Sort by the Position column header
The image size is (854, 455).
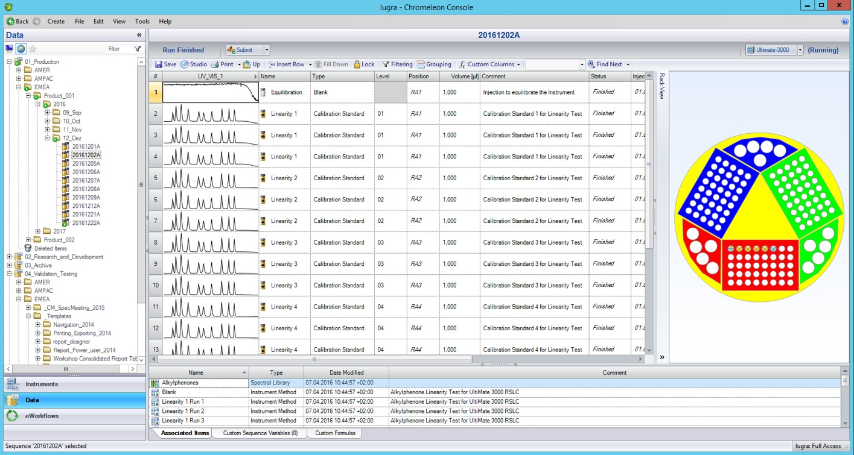click(422, 77)
